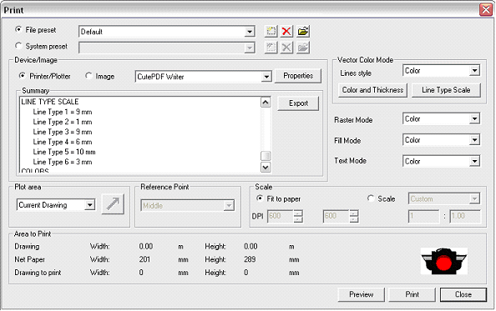Click the Preview button
Viewport: 496px width, 311px height.
pos(362,294)
